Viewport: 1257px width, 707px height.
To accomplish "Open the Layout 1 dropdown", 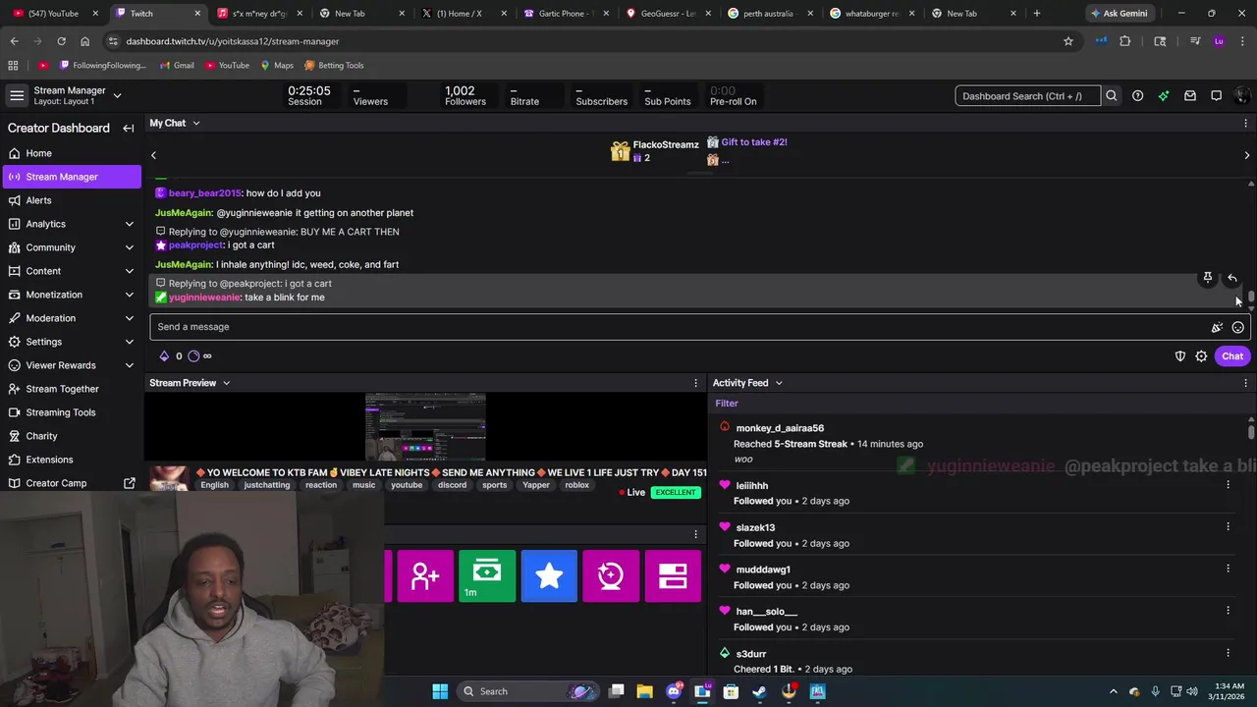I will coord(117,95).
